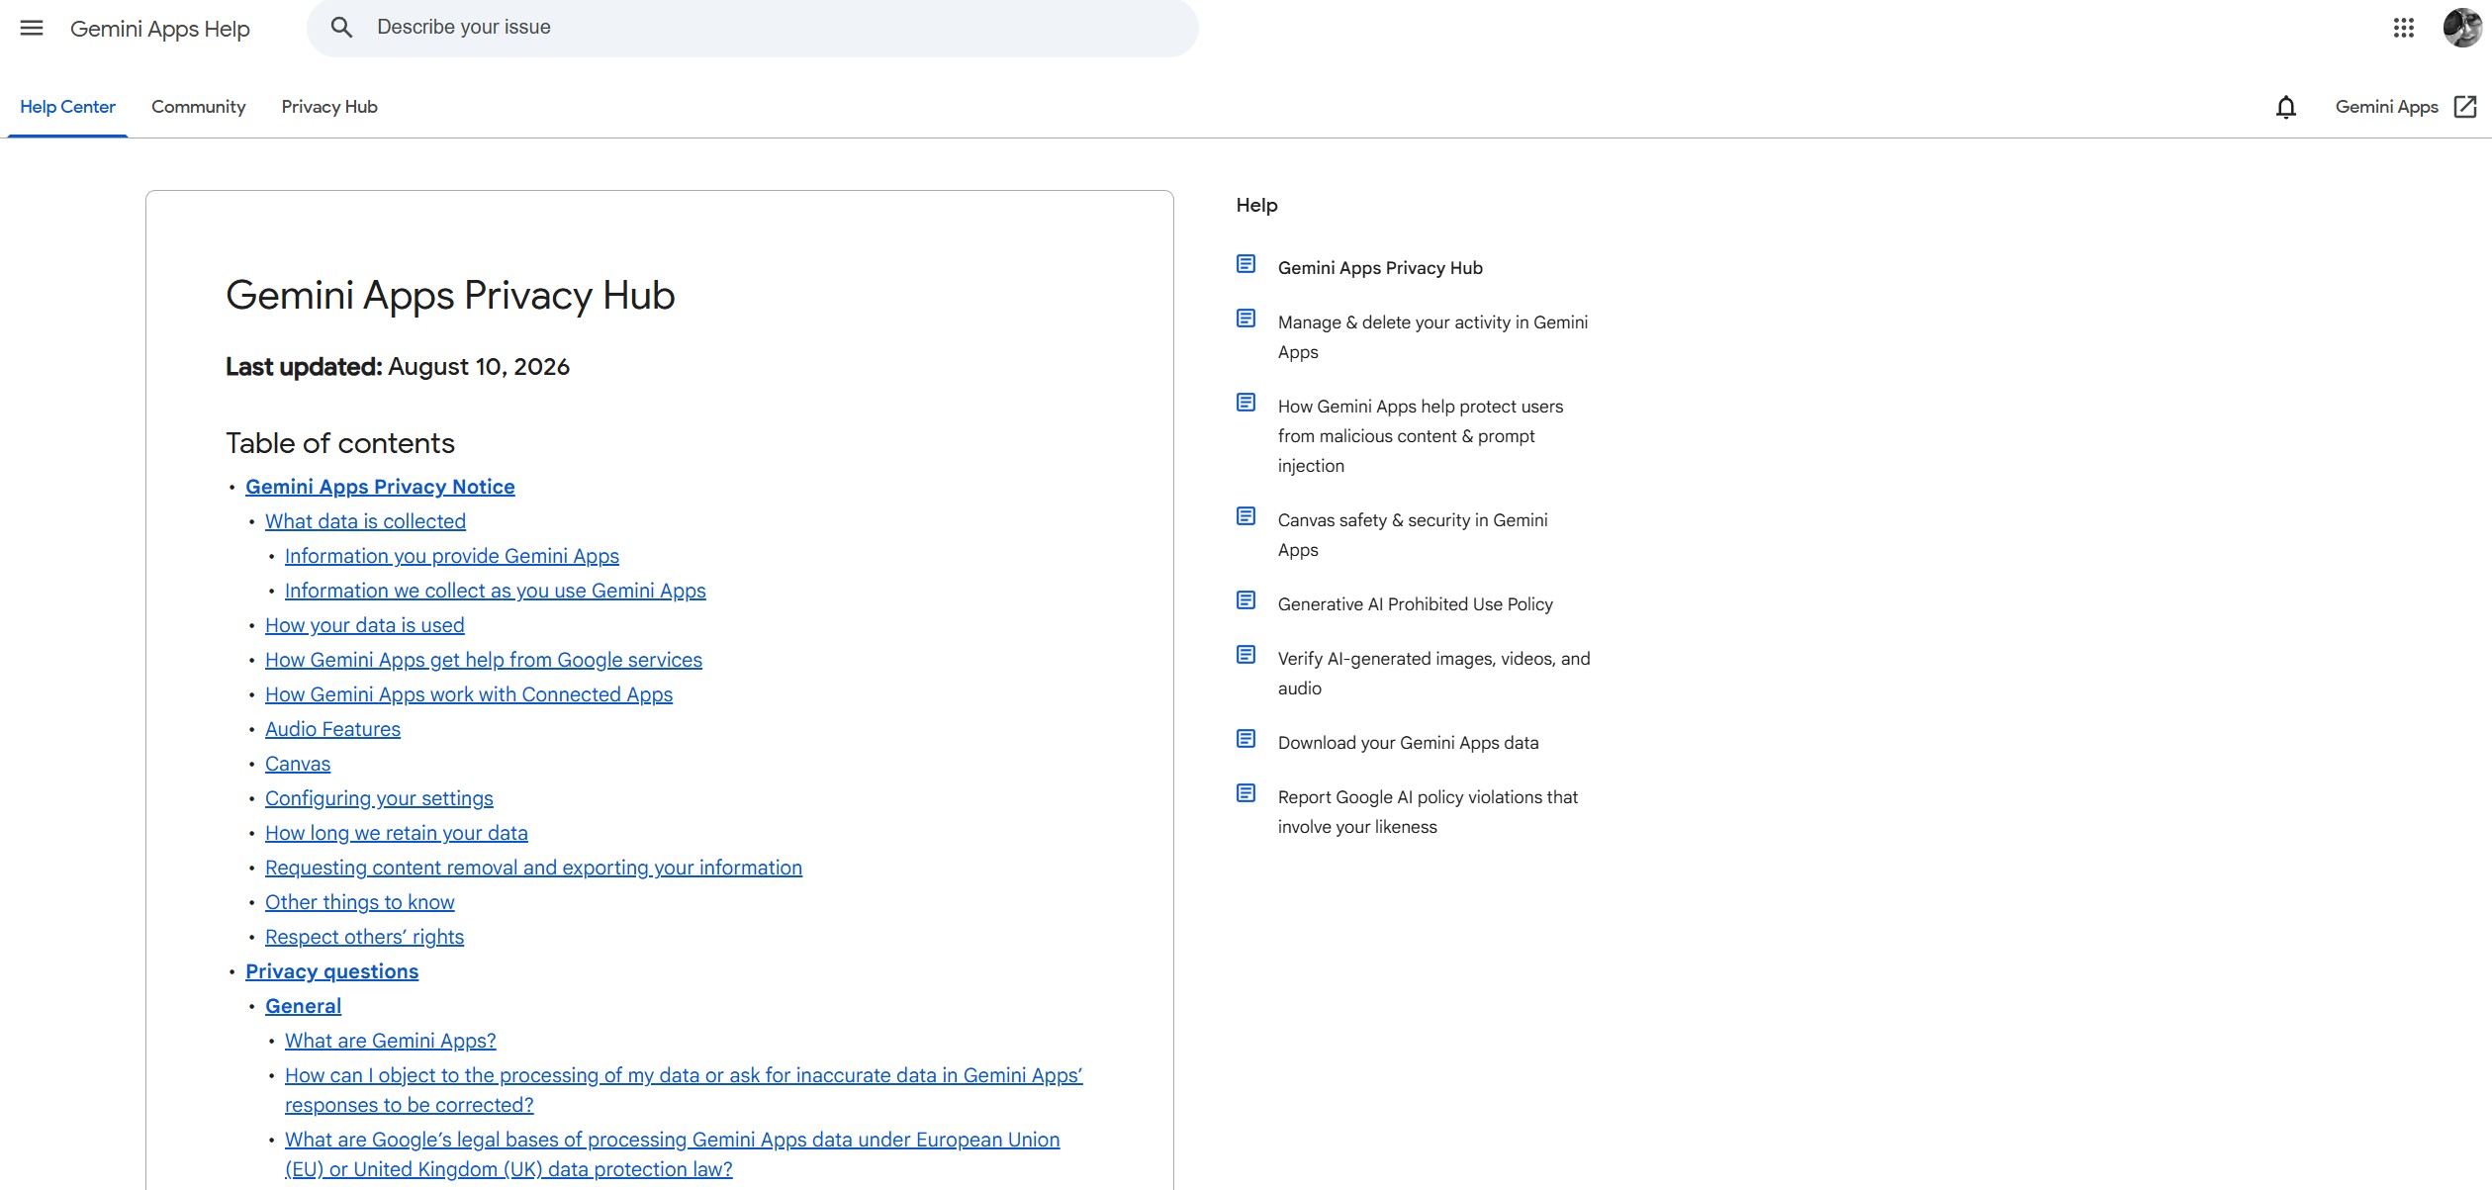2492x1190 pixels.
Task: Open notifications bell
Action: pyautogui.click(x=2285, y=107)
